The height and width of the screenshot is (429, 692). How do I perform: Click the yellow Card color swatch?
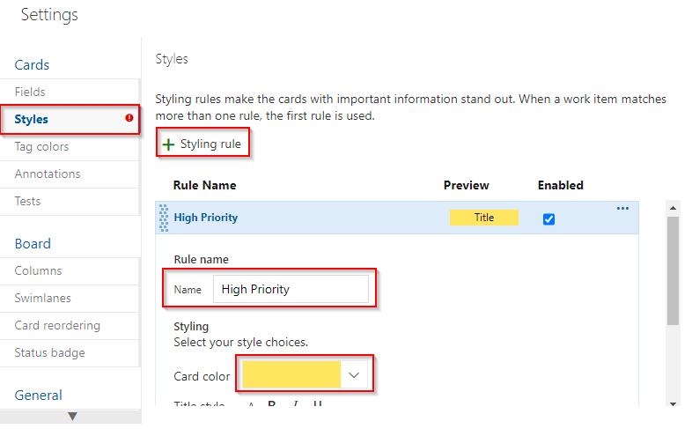pos(291,374)
